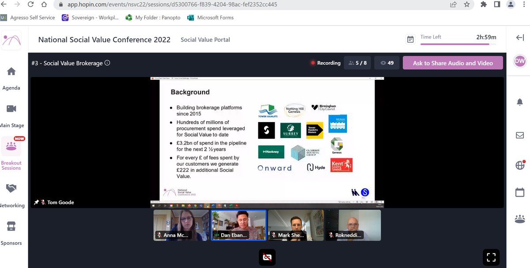This screenshot has height=268, width=530.
Task: Open the Agresso Self Service bookmark
Action: [28, 18]
